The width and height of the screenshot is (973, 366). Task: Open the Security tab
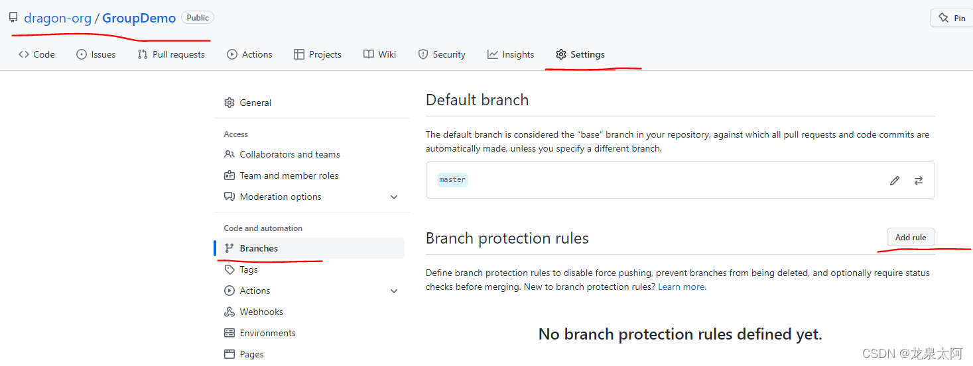pos(442,54)
